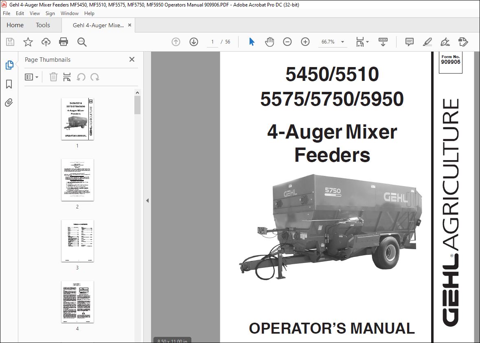
Task: Click the 8.50 x 11.00 in label
Action: (x=172, y=341)
